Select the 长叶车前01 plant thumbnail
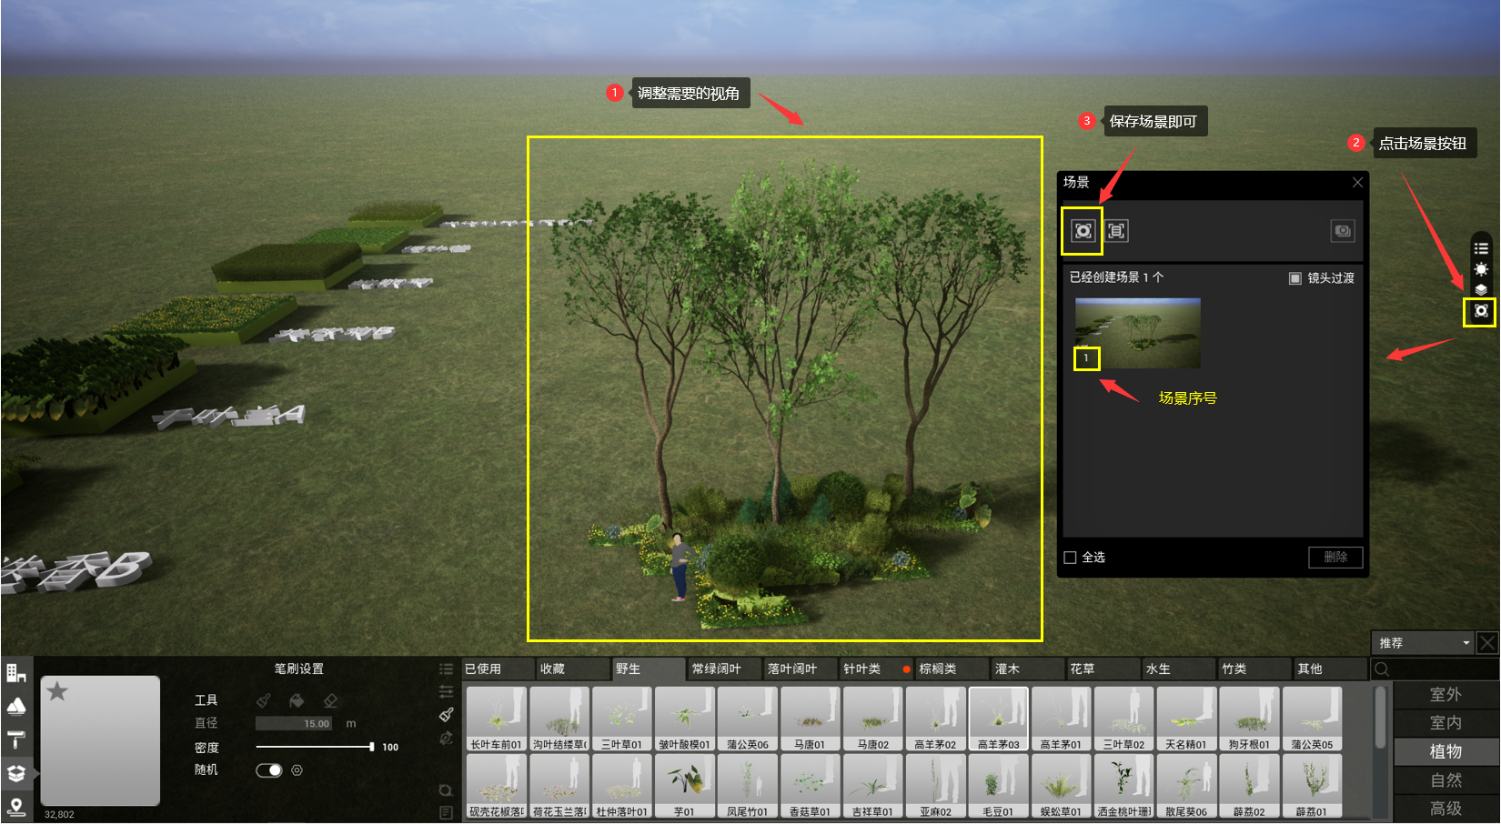This screenshot has width=1501, height=825. tap(496, 719)
